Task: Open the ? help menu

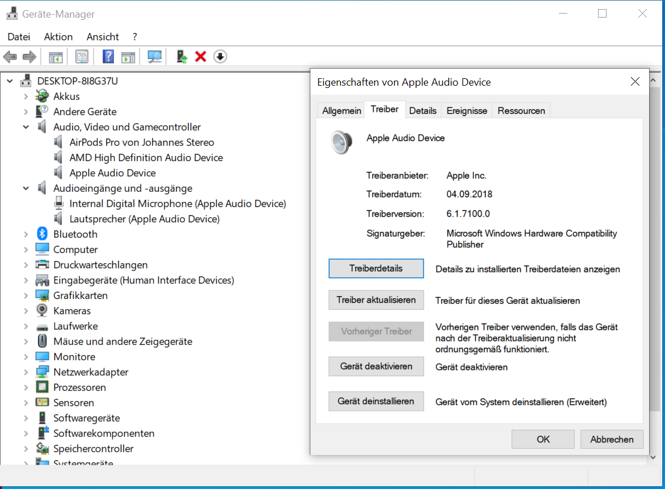Action: [x=134, y=37]
